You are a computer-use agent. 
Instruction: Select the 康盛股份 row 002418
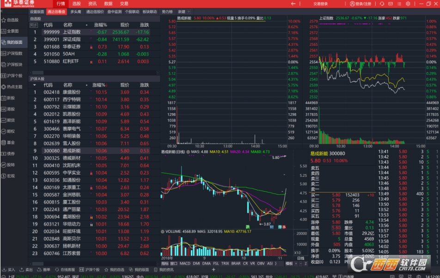(90, 92)
